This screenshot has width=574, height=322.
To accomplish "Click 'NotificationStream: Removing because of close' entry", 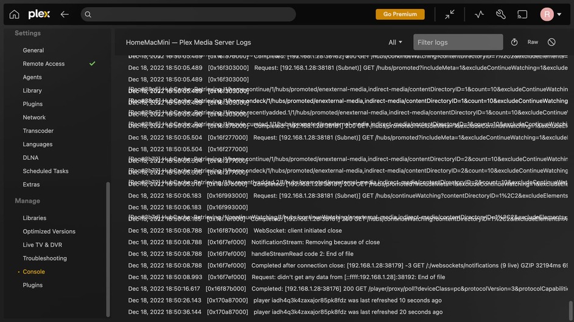I will coord(315,242).
